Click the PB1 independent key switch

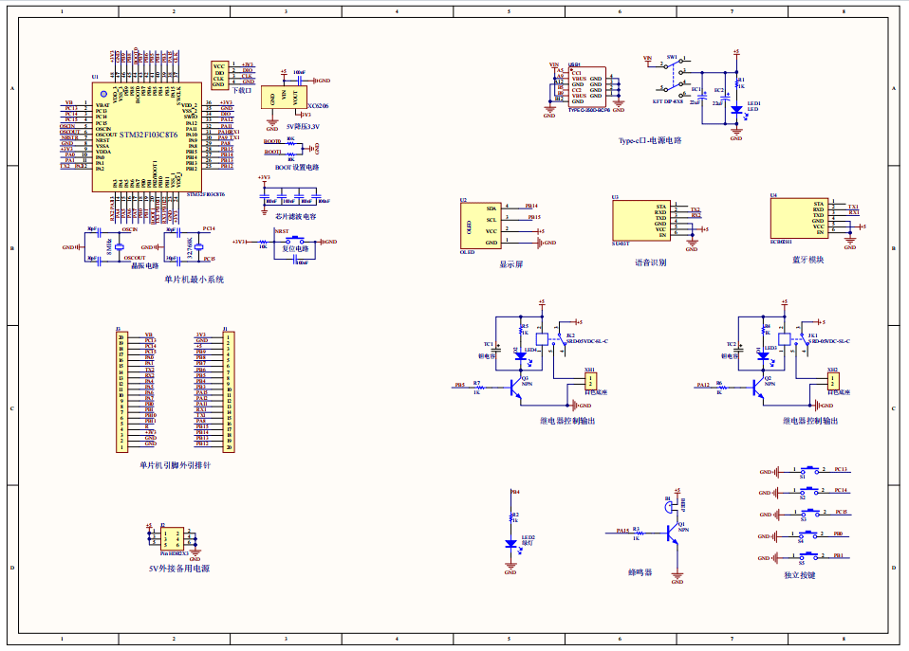click(809, 556)
